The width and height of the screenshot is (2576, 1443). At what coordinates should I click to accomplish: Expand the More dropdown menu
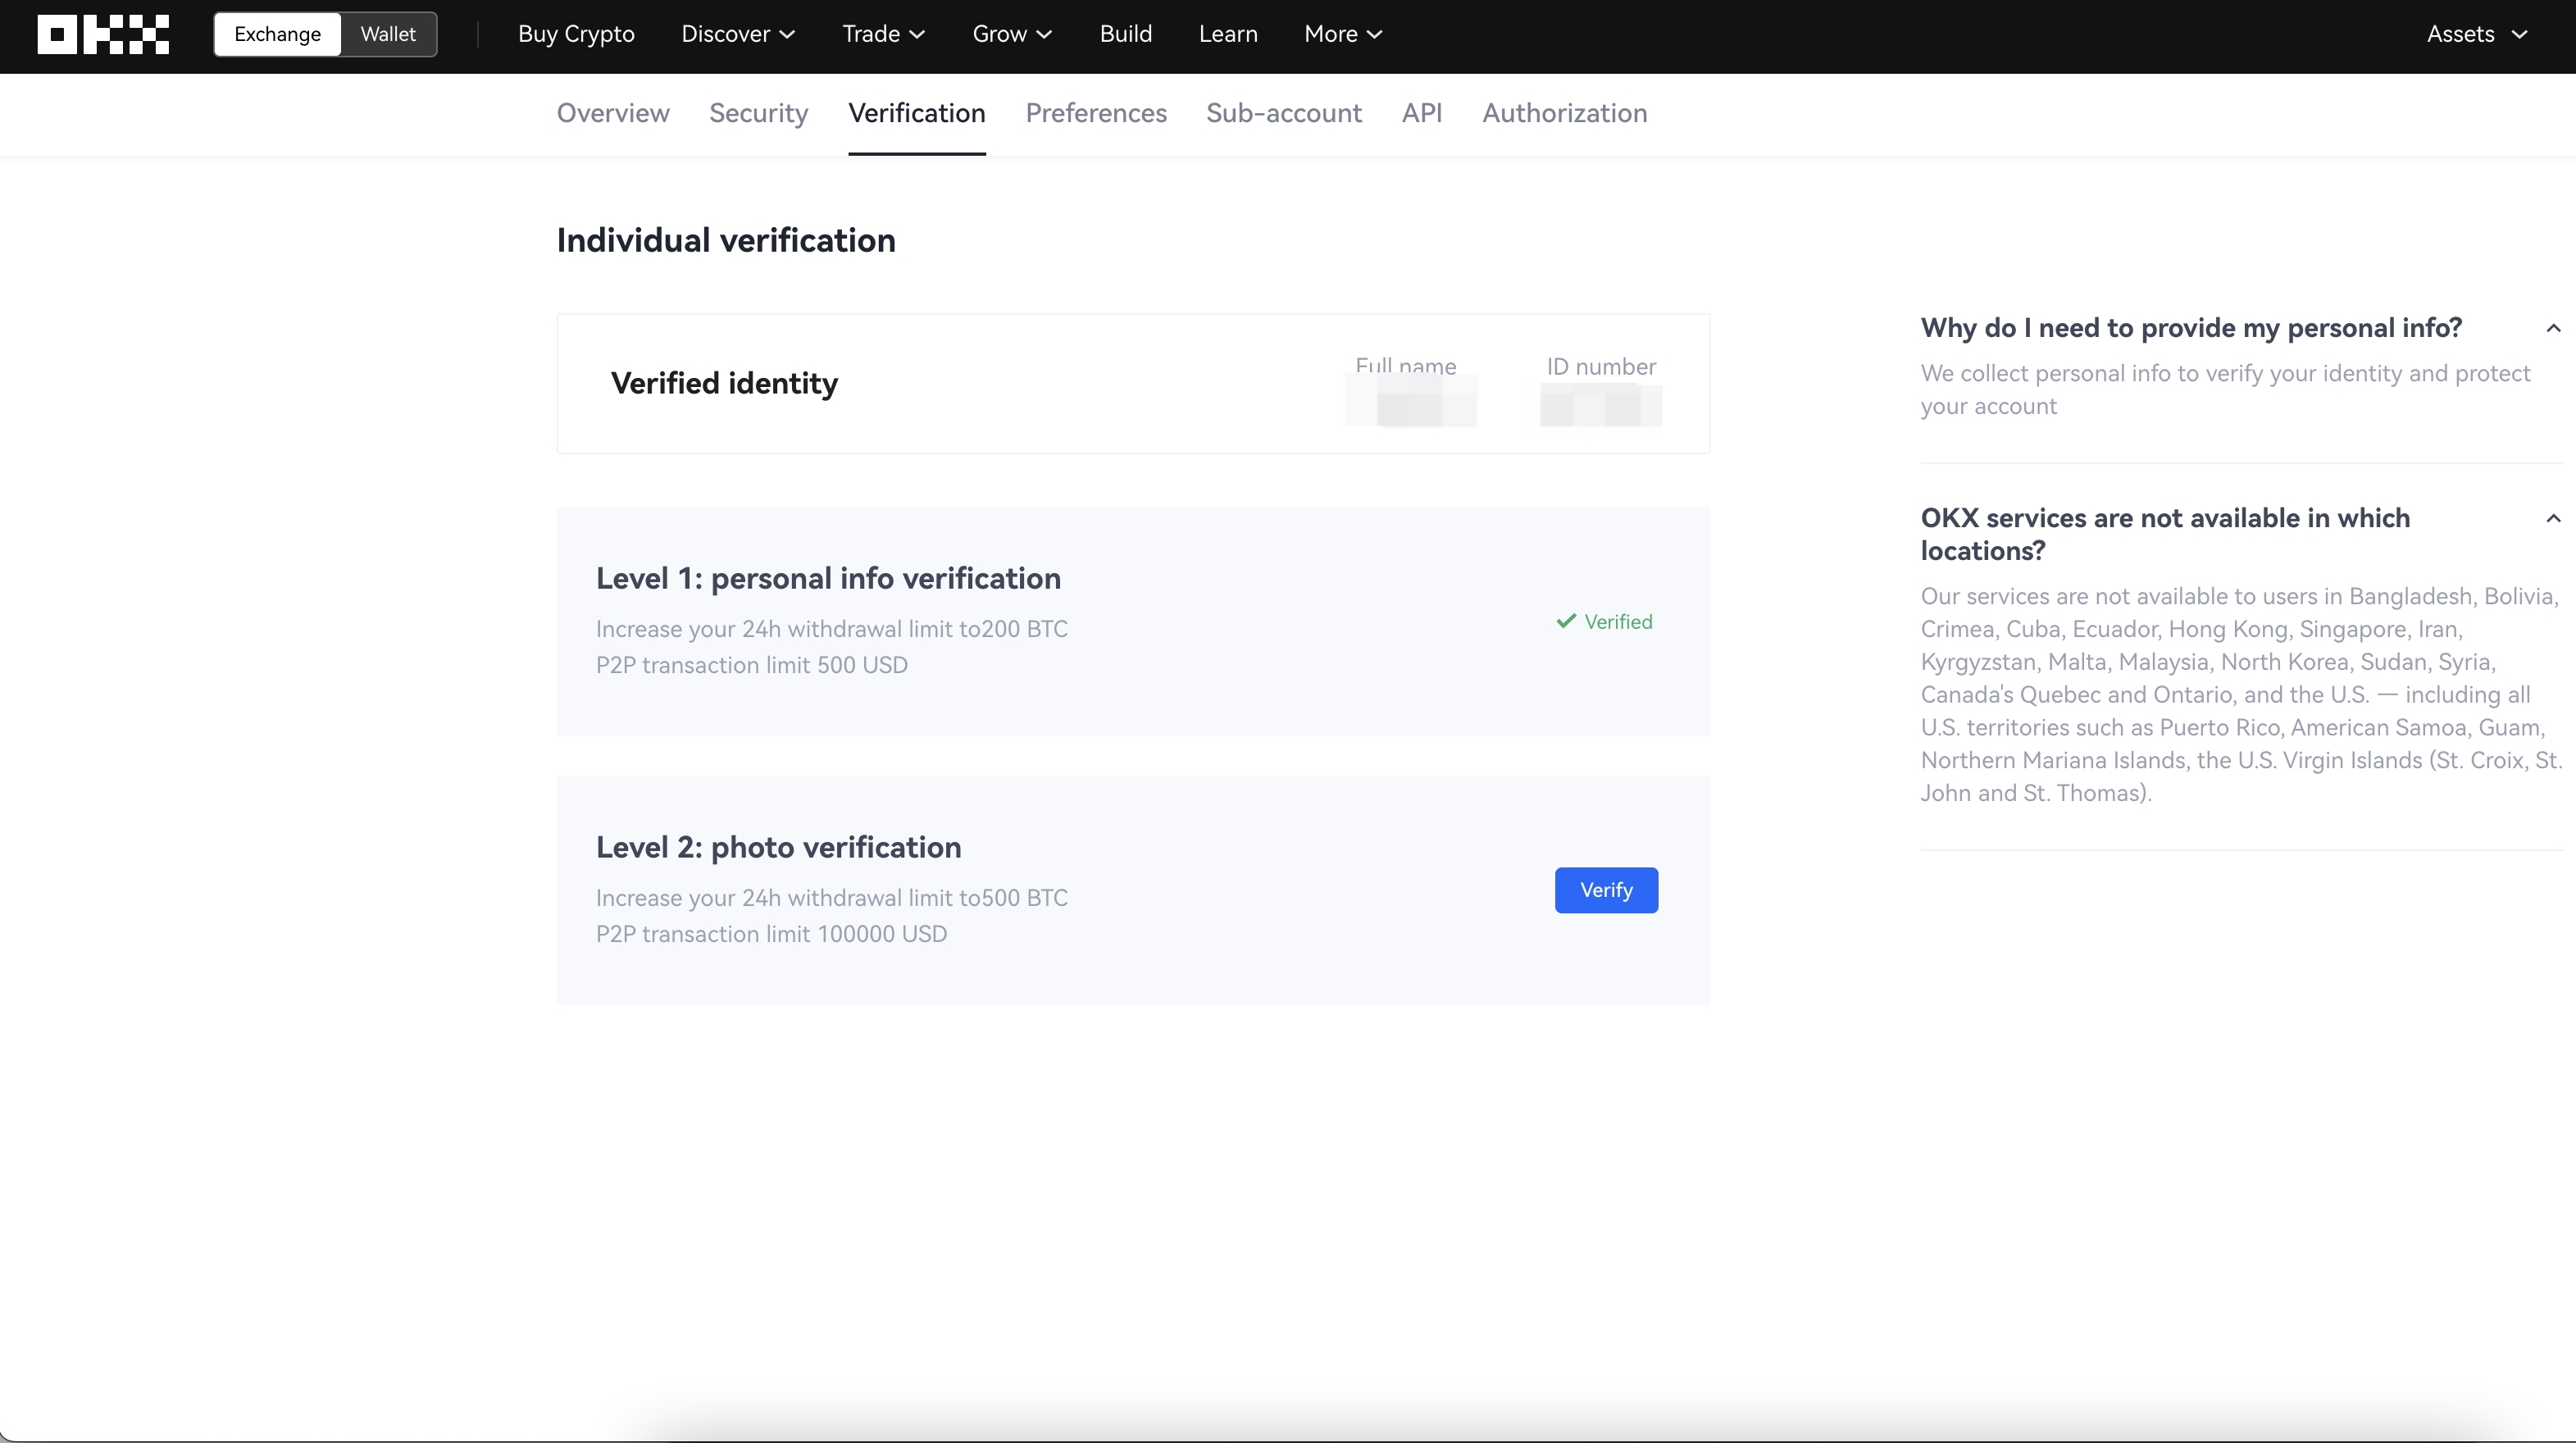coord(1343,34)
